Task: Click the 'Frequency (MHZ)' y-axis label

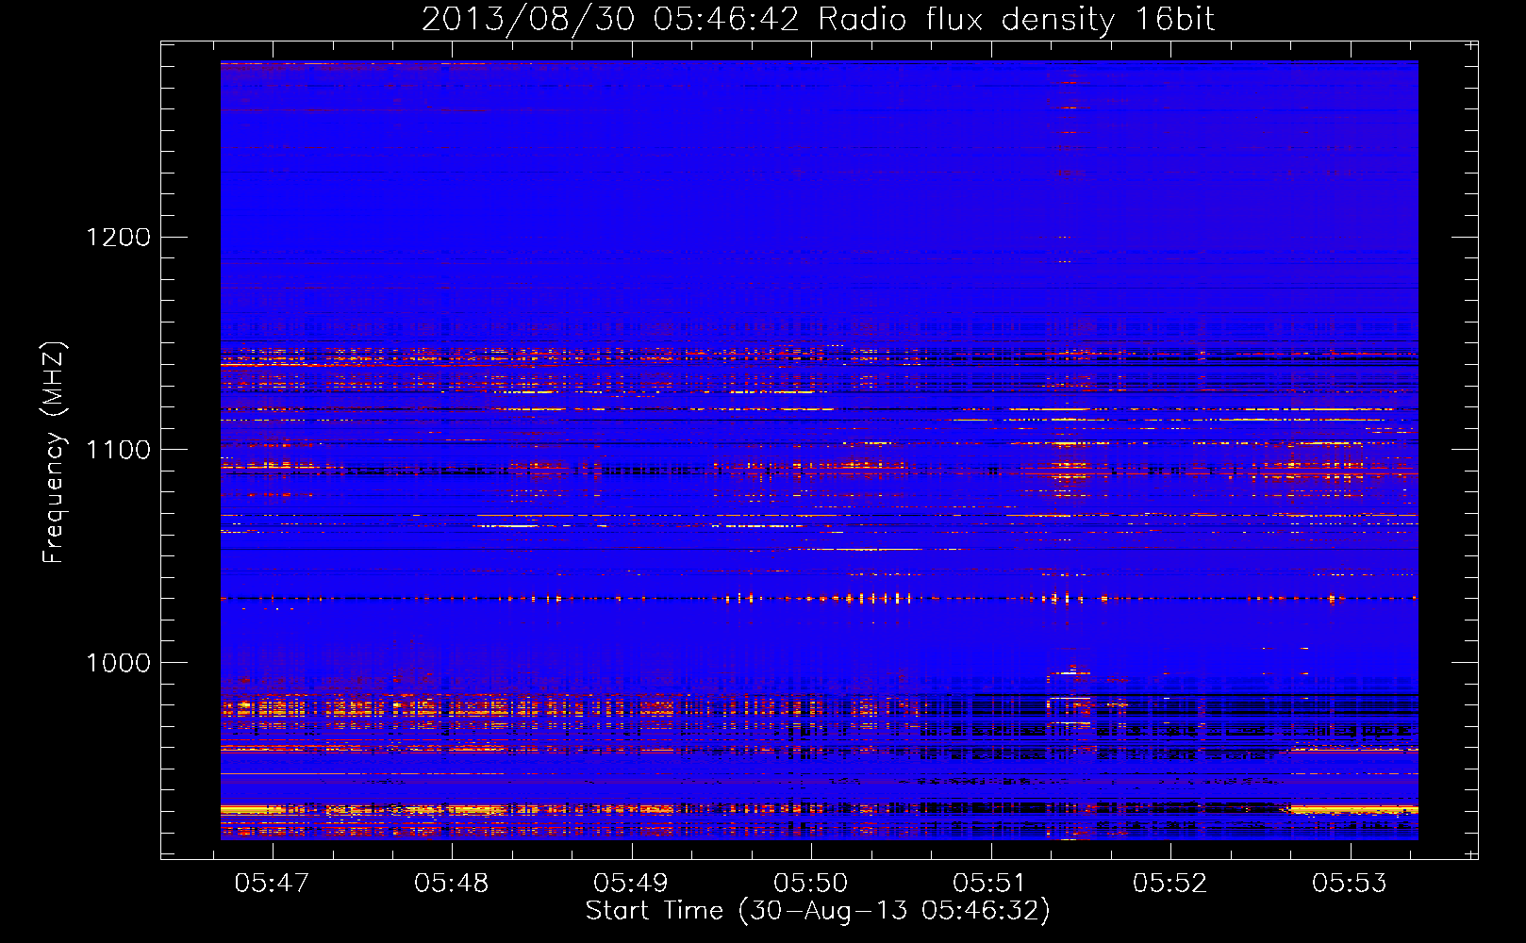Action: [53, 453]
